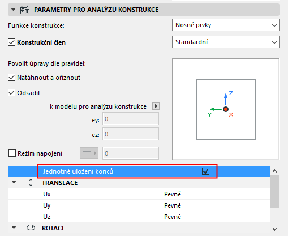Open the Funkce konstrukce dropdown showing Nosné prvky

226,25
